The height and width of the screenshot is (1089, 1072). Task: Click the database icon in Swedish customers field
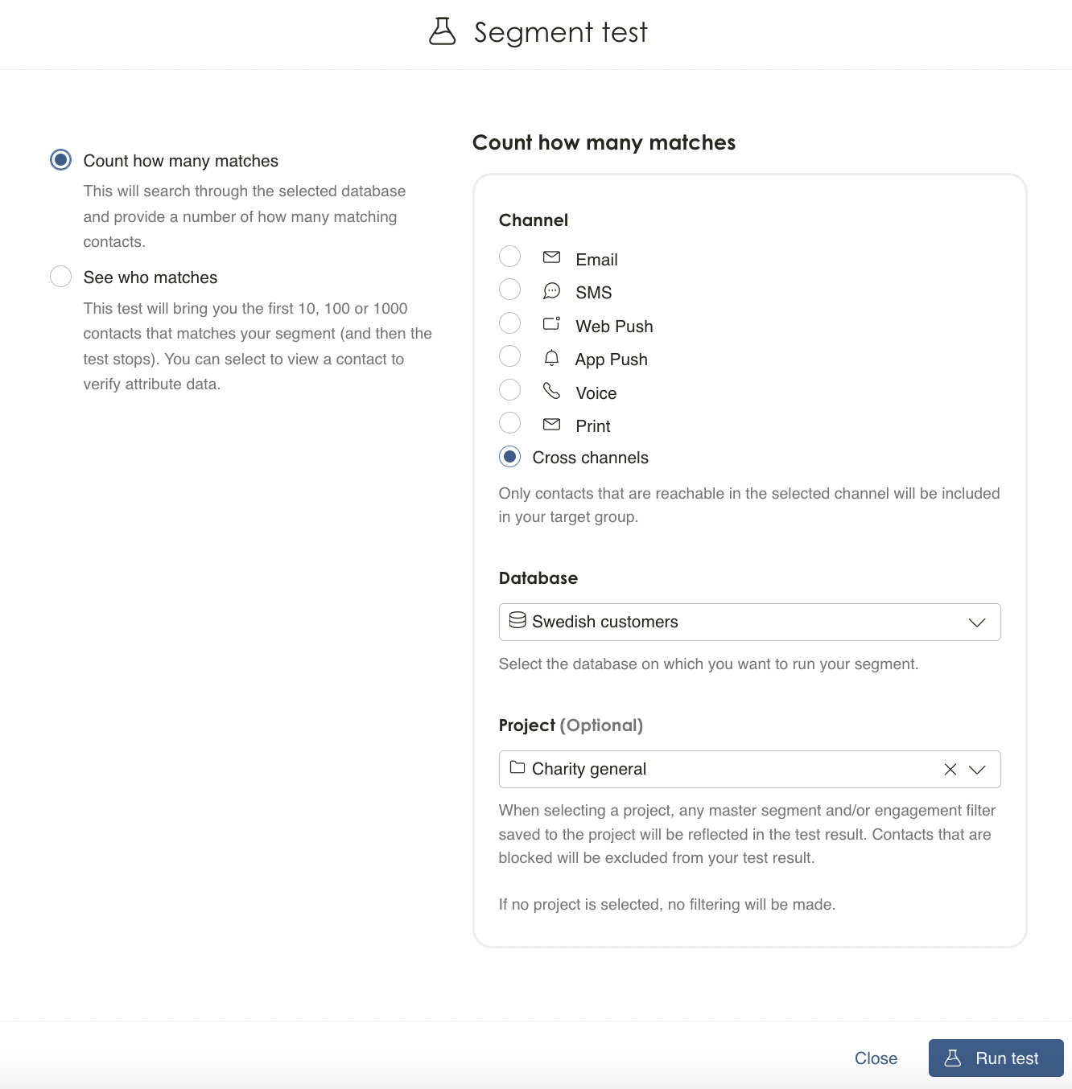point(517,620)
